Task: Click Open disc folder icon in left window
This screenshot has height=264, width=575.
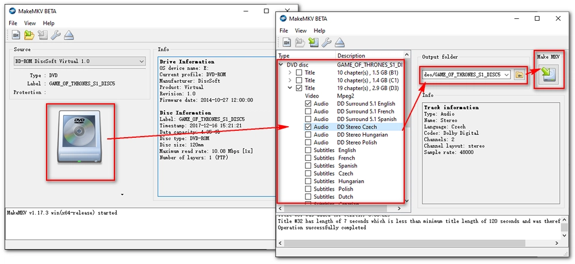Action: pyautogui.click(x=29, y=35)
